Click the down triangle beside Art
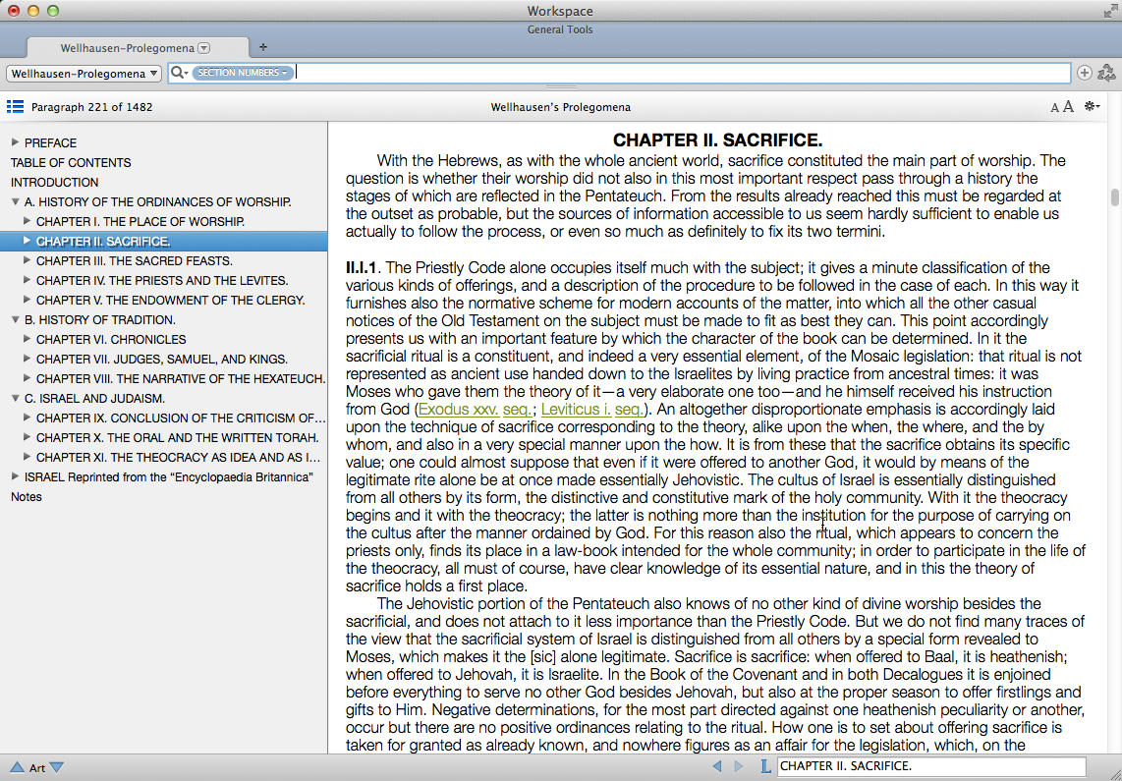Screen dimensions: 1122x781 pyautogui.click(x=57, y=767)
